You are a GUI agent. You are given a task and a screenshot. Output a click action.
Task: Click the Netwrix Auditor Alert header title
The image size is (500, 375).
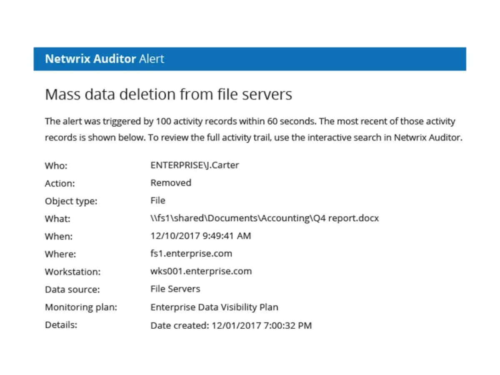pyautogui.click(x=105, y=59)
